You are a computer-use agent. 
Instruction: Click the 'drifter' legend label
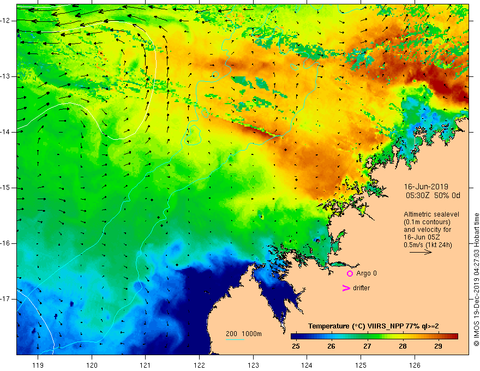[361, 288]
